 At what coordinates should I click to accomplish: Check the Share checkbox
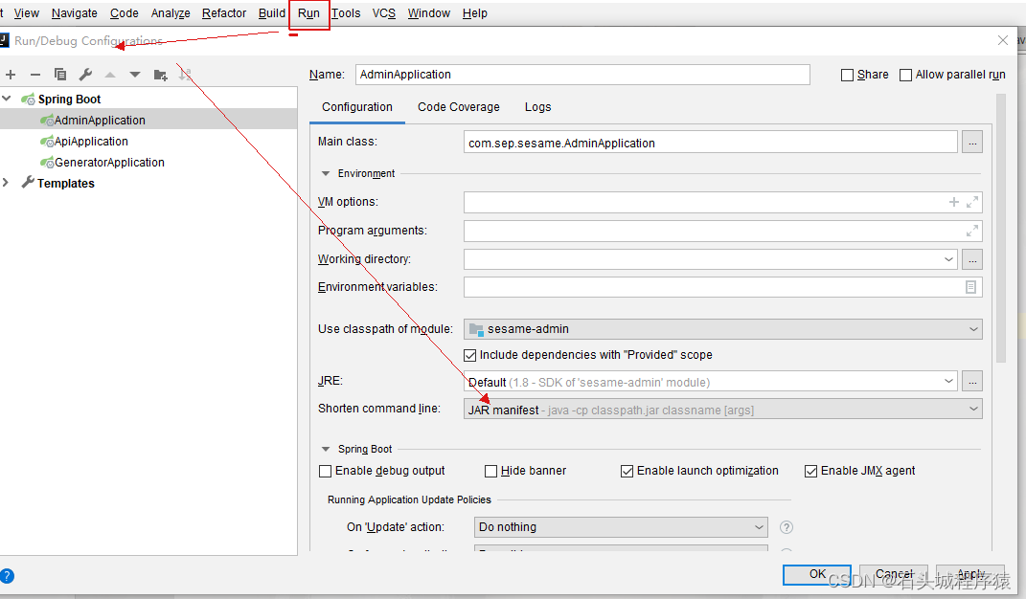coord(847,74)
